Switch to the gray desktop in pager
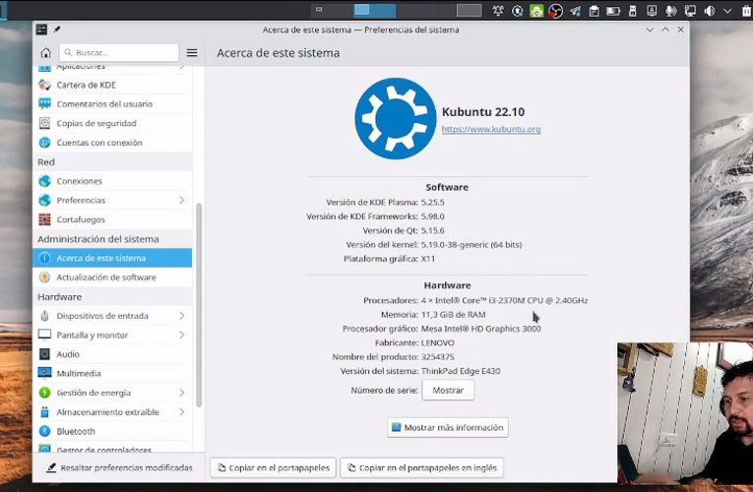 (469, 10)
